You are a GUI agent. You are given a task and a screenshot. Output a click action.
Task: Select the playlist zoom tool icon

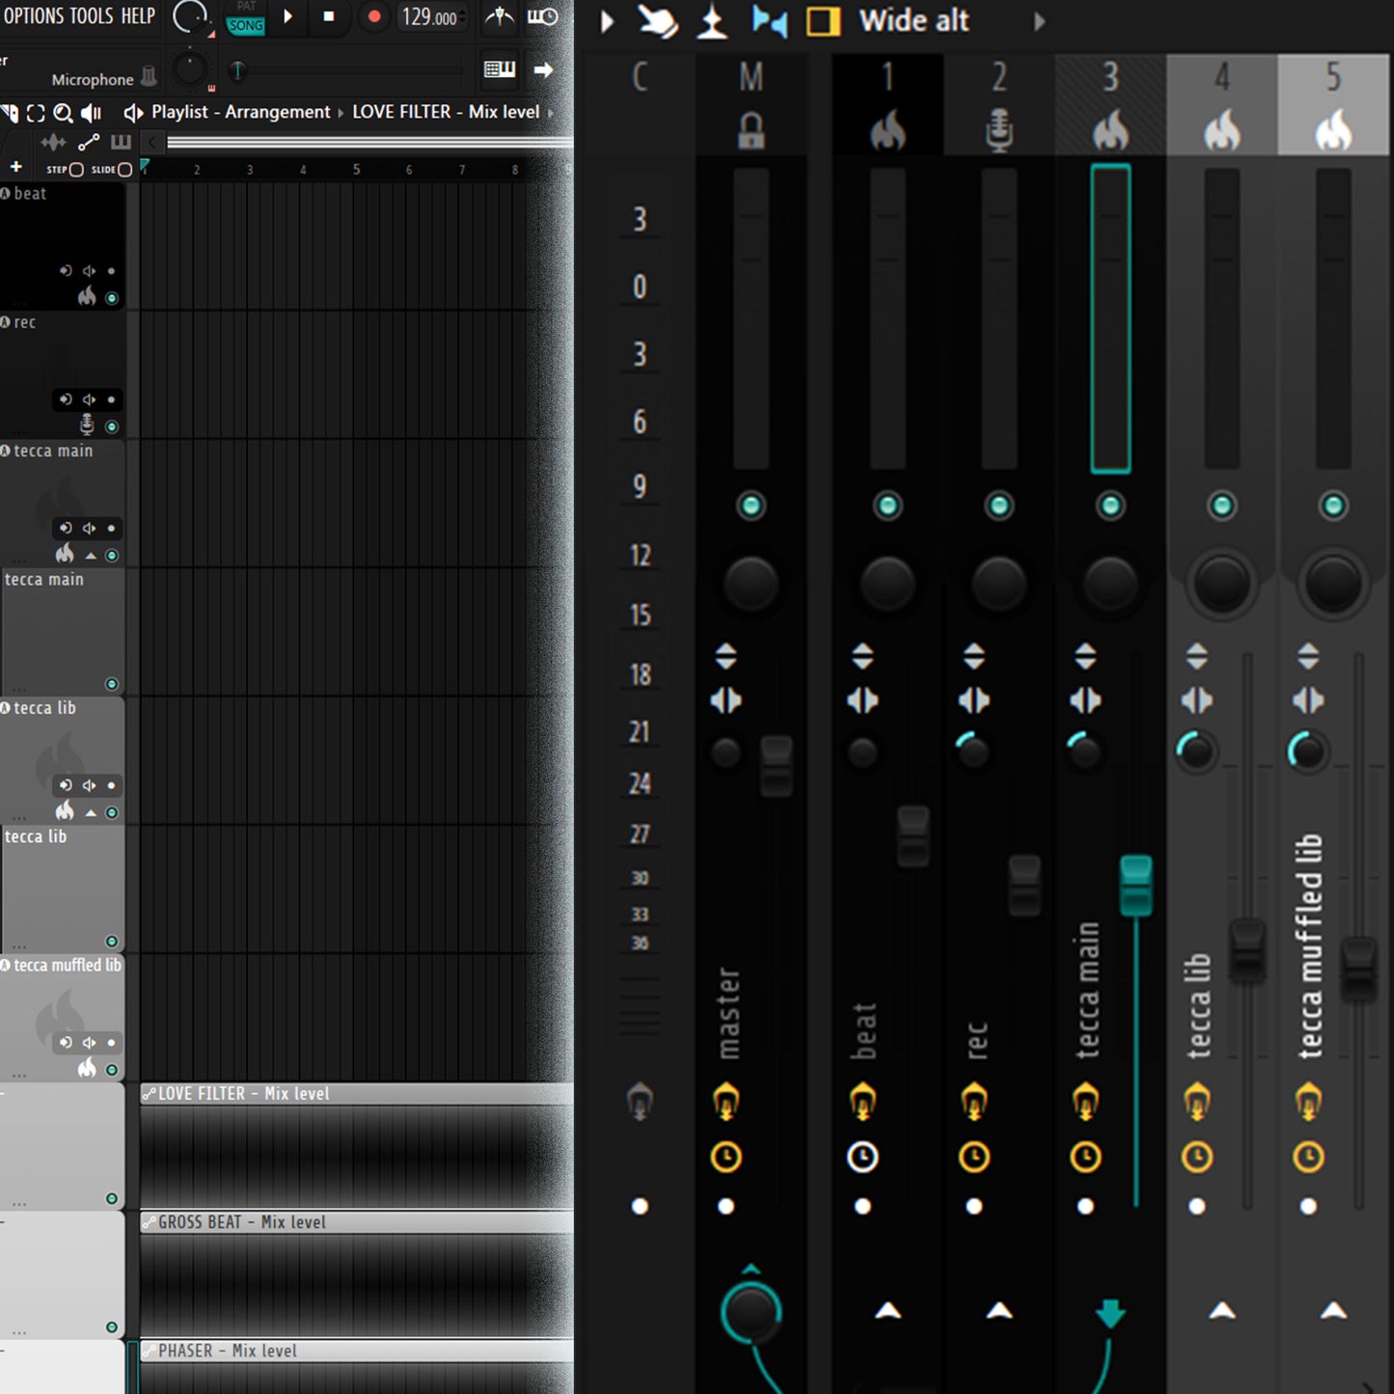click(x=64, y=113)
